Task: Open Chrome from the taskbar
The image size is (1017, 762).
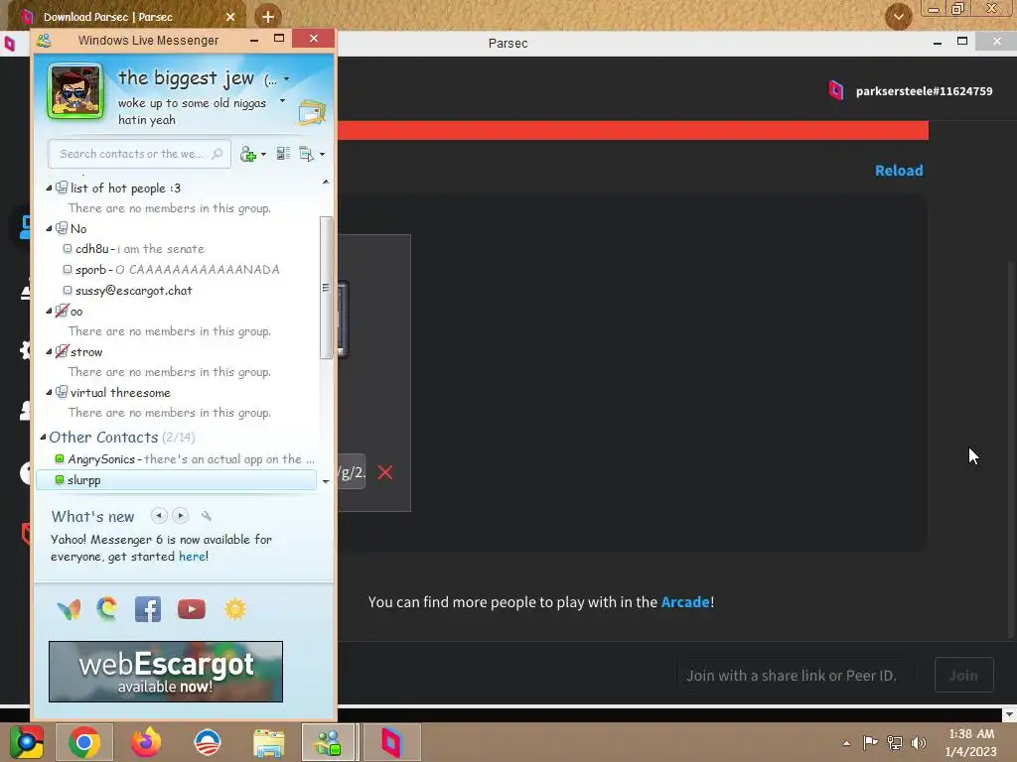Action: tap(84, 742)
